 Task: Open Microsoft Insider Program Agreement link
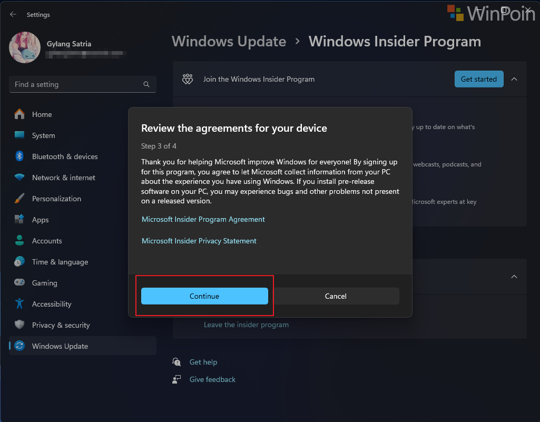point(203,219)
